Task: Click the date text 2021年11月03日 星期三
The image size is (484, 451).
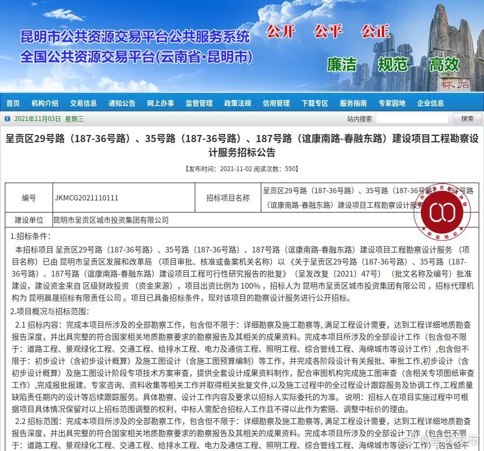Action: point(49,119)
